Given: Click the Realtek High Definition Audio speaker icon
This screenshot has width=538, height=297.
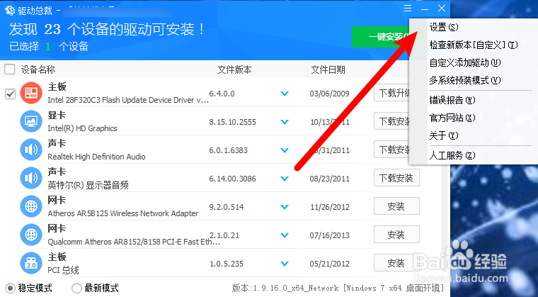Looking at the screenshot, I should 31,150.
